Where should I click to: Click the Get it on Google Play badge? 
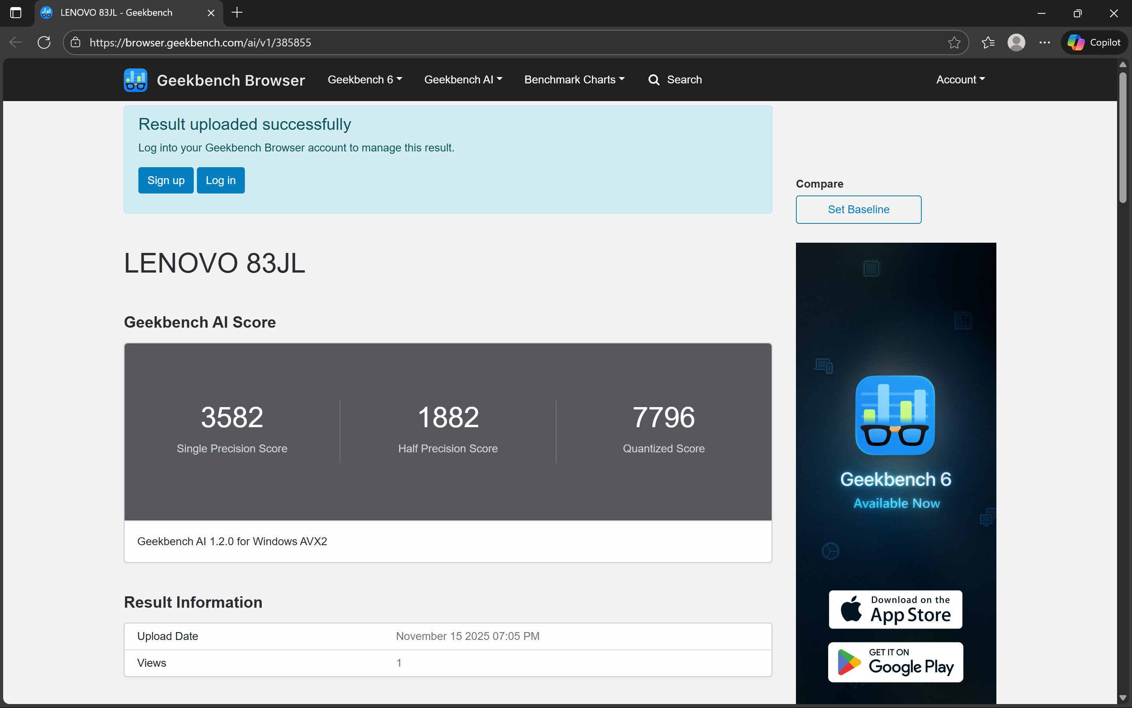[895, 662]
